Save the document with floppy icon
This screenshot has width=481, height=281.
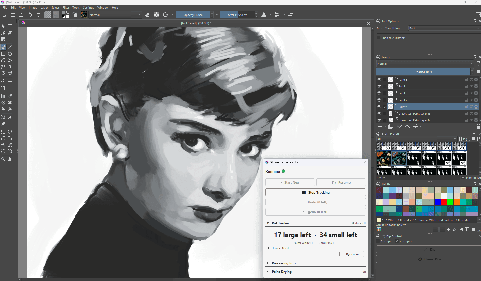coord(21,15)
